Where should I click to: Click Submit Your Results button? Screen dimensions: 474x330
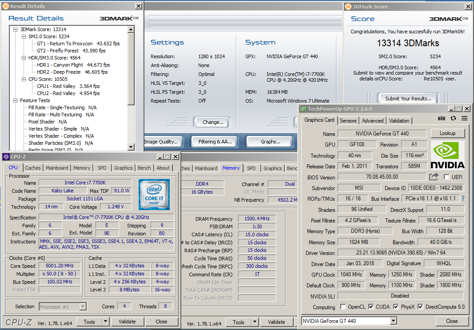click(408, 98)
